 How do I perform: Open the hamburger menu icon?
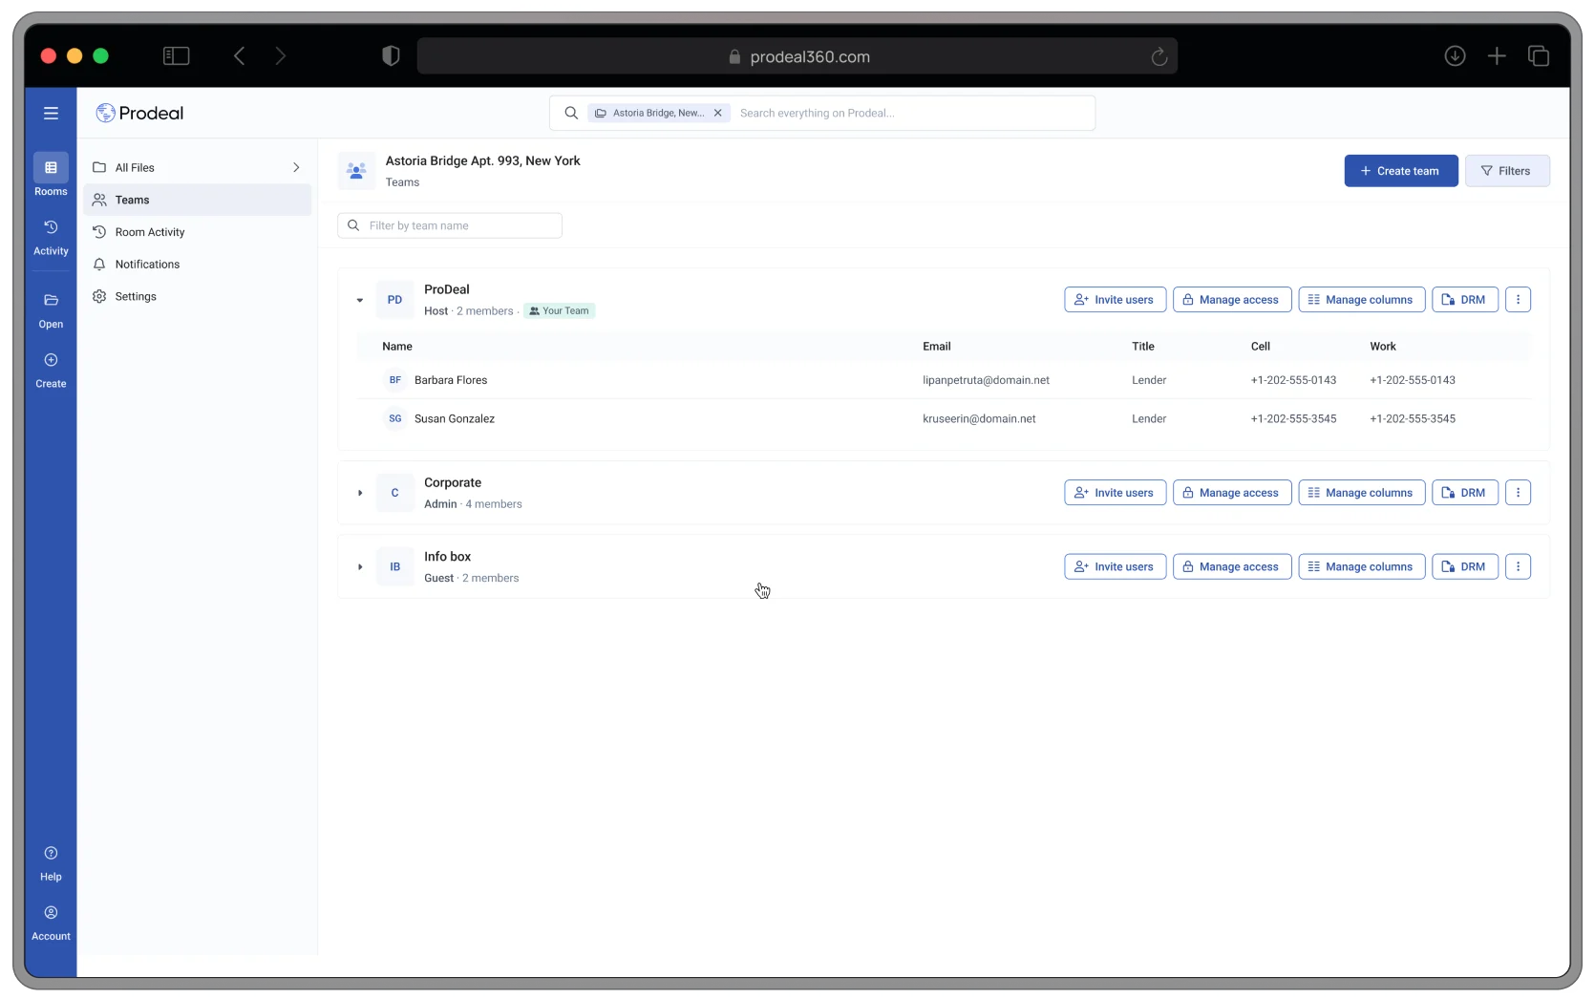click(51, 113)
